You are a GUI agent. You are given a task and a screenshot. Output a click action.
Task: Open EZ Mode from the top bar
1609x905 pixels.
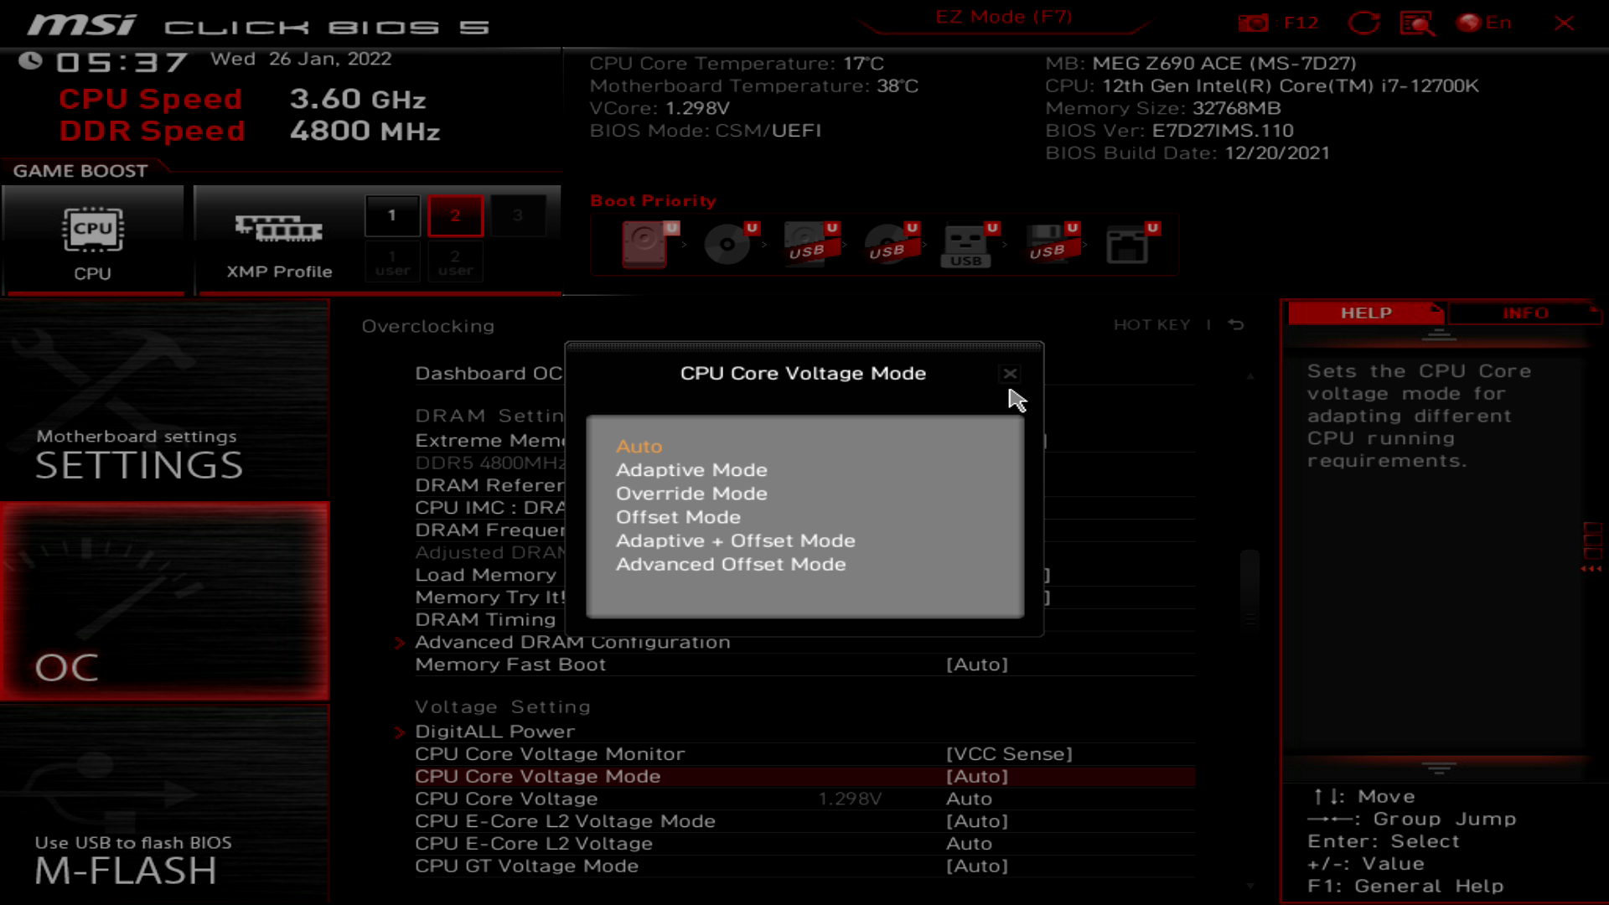click(x=1003, y=17)
